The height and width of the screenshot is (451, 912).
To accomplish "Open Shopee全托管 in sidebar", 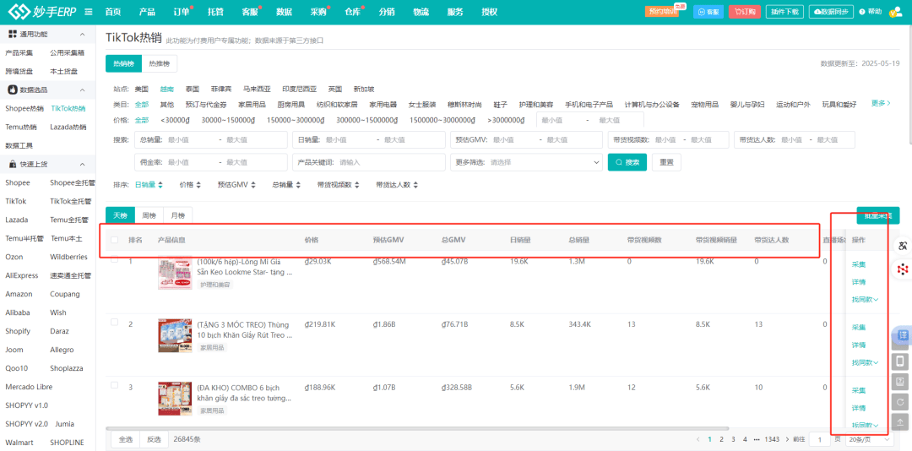I will point(72,182).
